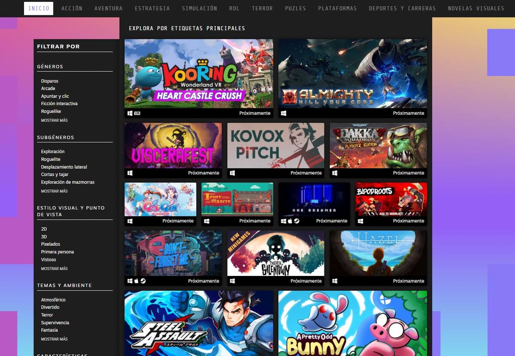The height and width of the screenshot is (356, 515).
Task: Expand more genres with Mostrar más under Géneros
Action: [x=55, y=120]
